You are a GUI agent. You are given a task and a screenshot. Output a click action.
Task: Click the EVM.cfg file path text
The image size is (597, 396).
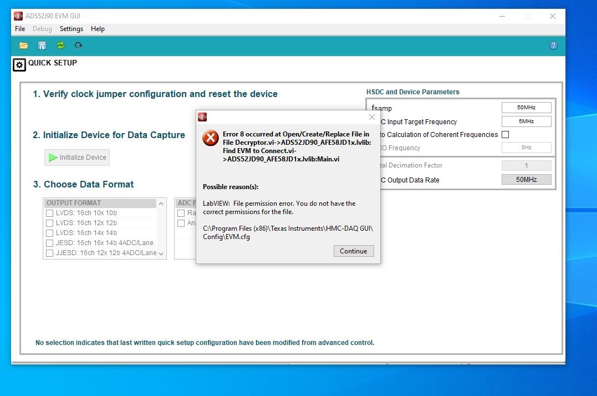[288, 232]
